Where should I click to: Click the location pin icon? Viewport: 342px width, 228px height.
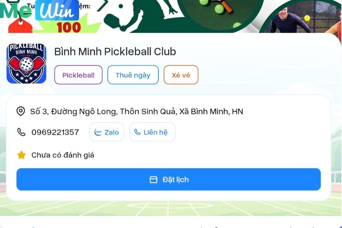[21, 111]
